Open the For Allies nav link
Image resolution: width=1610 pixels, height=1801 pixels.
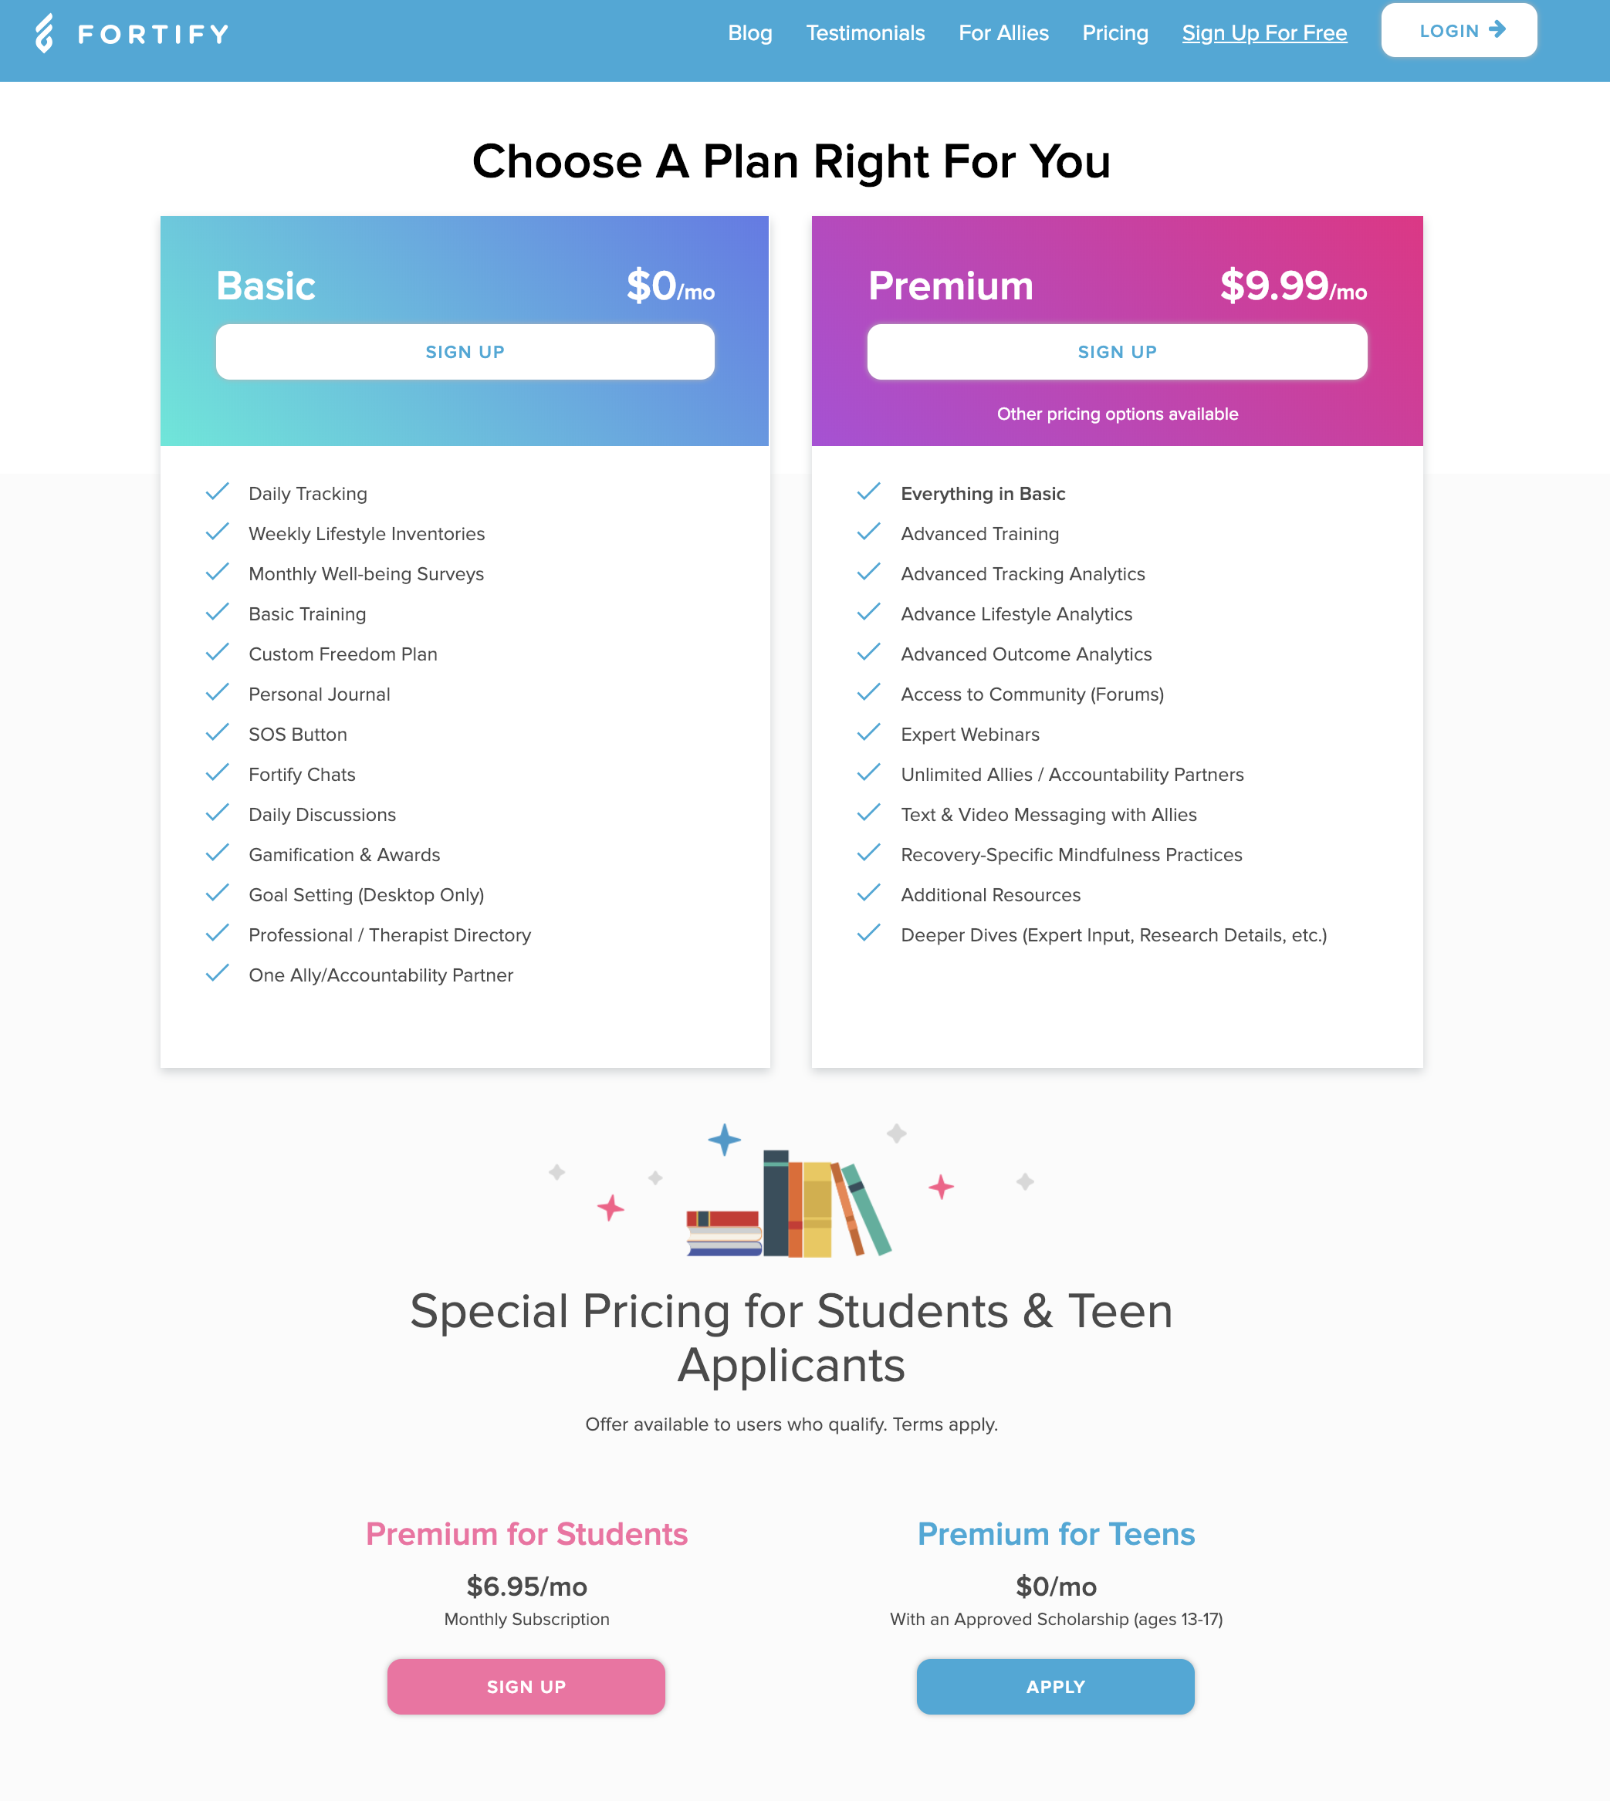[x=1003, y=32]
